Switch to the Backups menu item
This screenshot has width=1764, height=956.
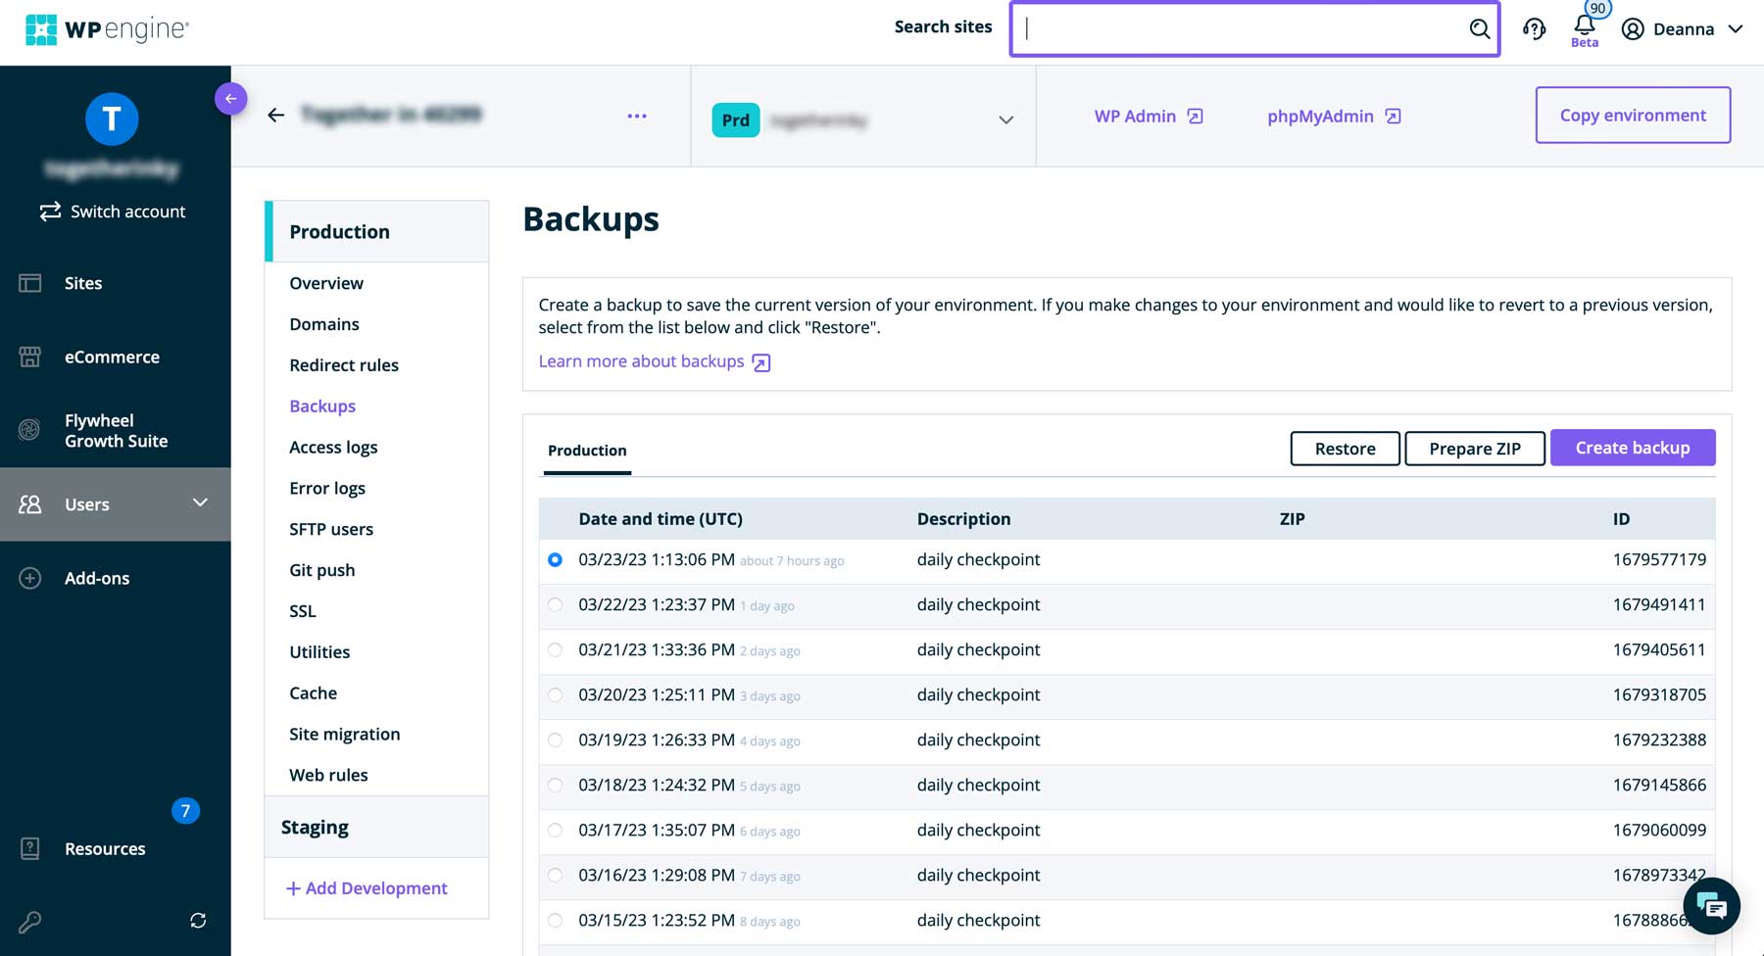click(x=322, y=406)
